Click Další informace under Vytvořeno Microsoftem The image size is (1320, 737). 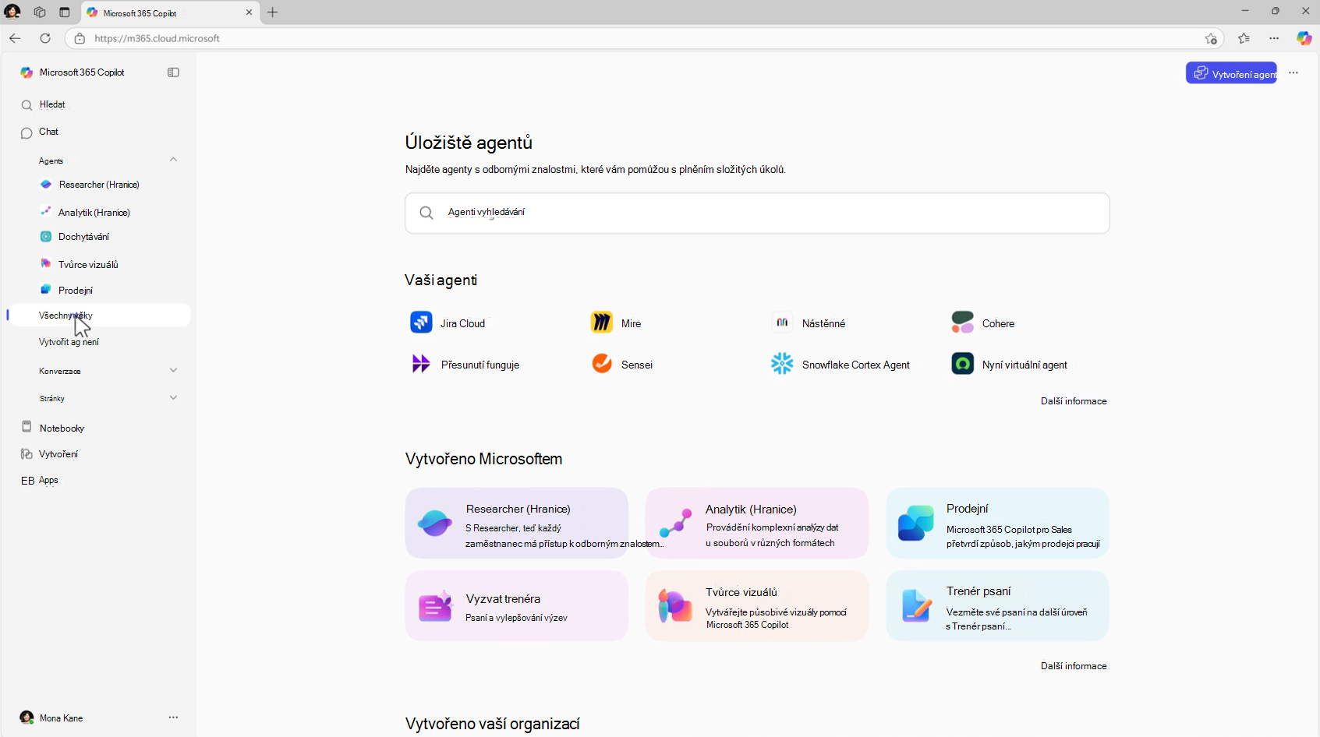[1074, 666]
